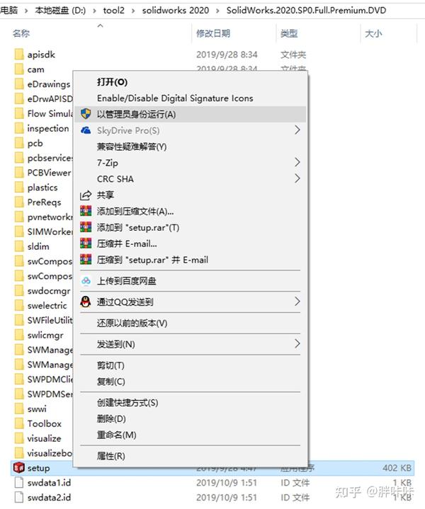Select the swdata2.id file name
Screen dimensions: 425x509
click(x=49, y=497)
